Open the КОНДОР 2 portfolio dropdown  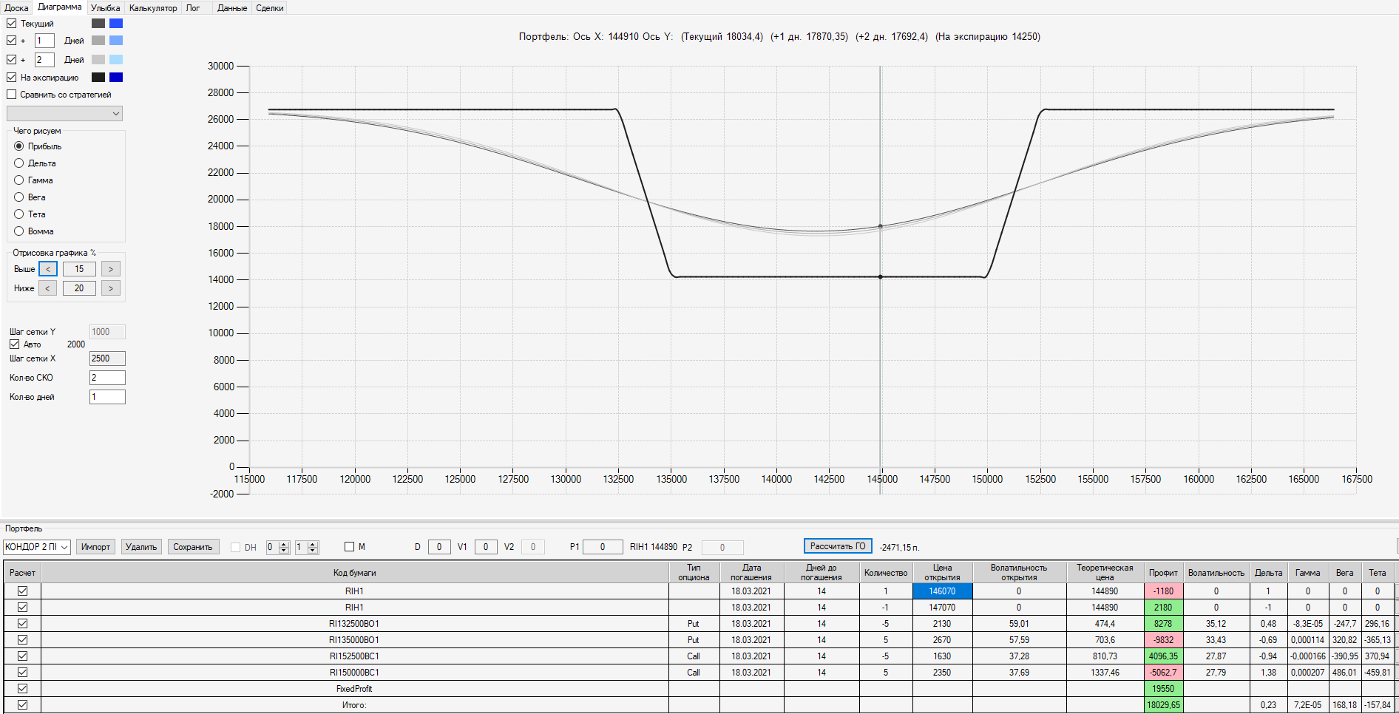[x=36, y=547]
